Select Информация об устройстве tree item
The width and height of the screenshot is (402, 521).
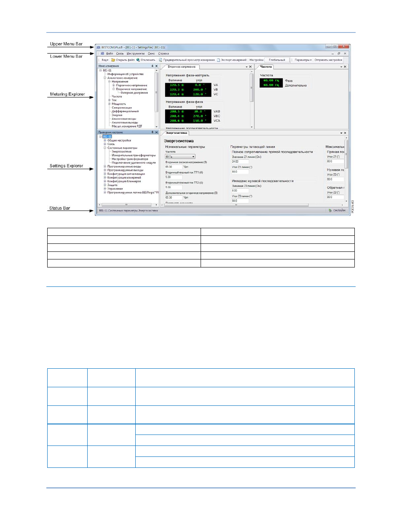125,74
